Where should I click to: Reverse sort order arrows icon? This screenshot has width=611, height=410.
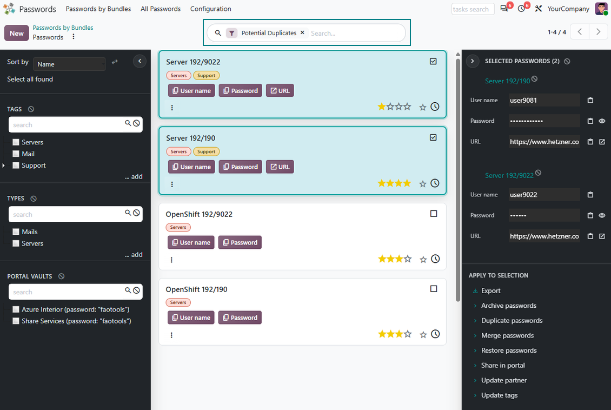(115, 62)
